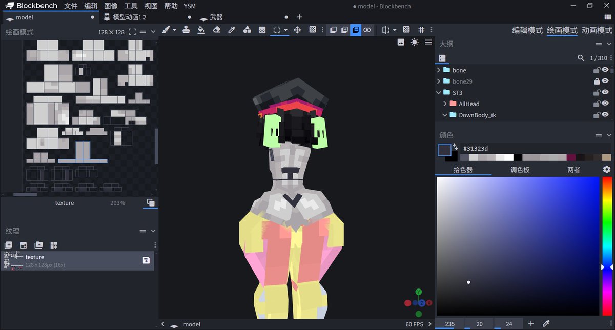Click the overlay copy icon beside 293%
The image size is (615, 330).
150,203
